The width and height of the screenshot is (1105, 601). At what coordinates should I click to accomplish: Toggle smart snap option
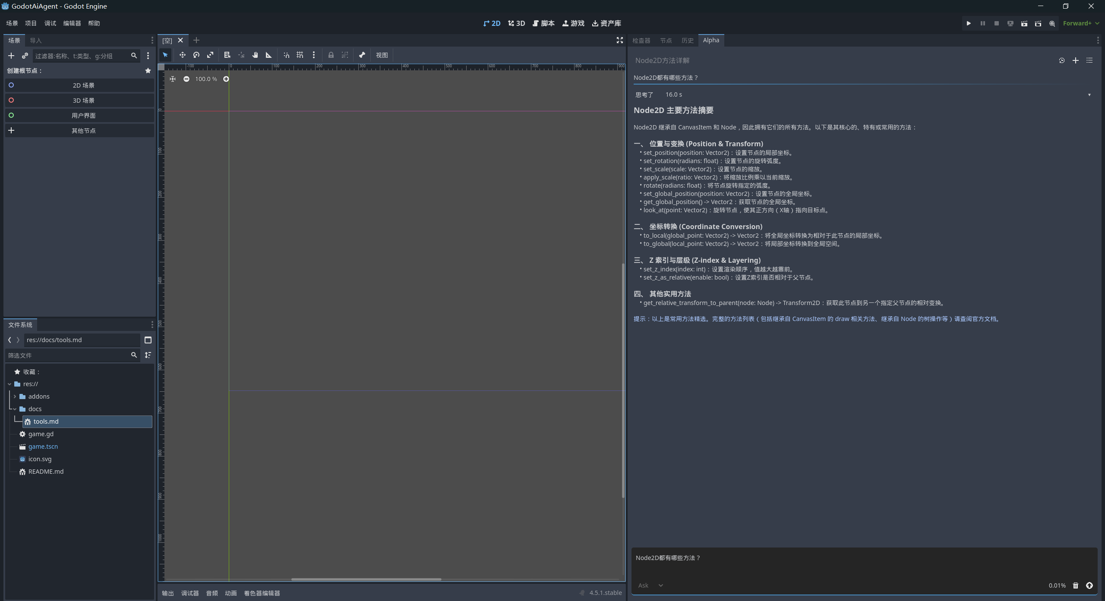point(286,55)
